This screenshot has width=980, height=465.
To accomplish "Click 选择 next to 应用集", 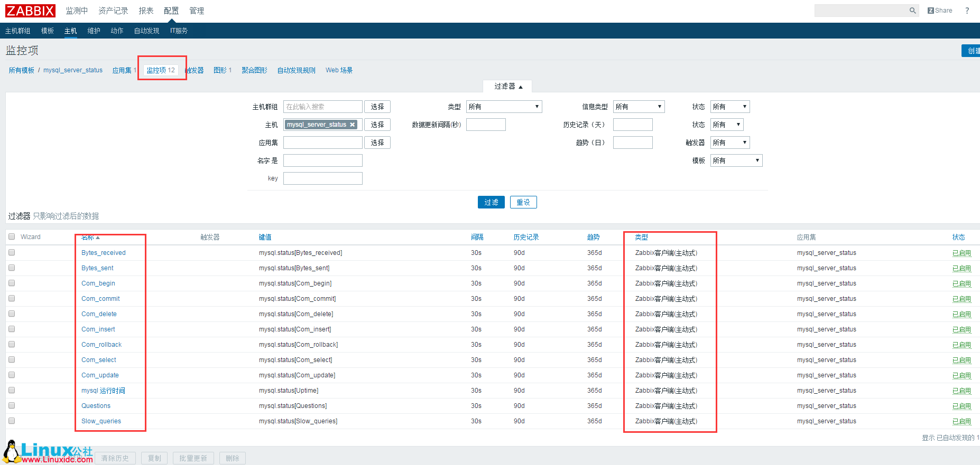I will pyautogui.click(x=377, y=143).
